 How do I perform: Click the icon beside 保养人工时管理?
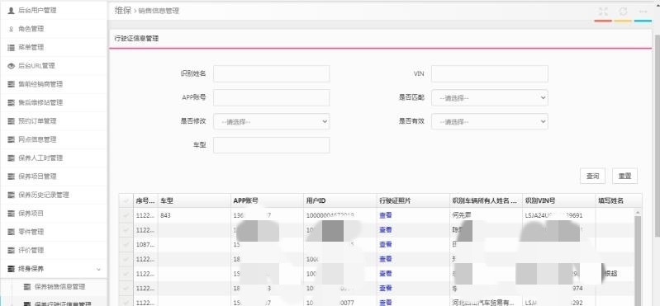pyautogui.click(x=12, y=158)
